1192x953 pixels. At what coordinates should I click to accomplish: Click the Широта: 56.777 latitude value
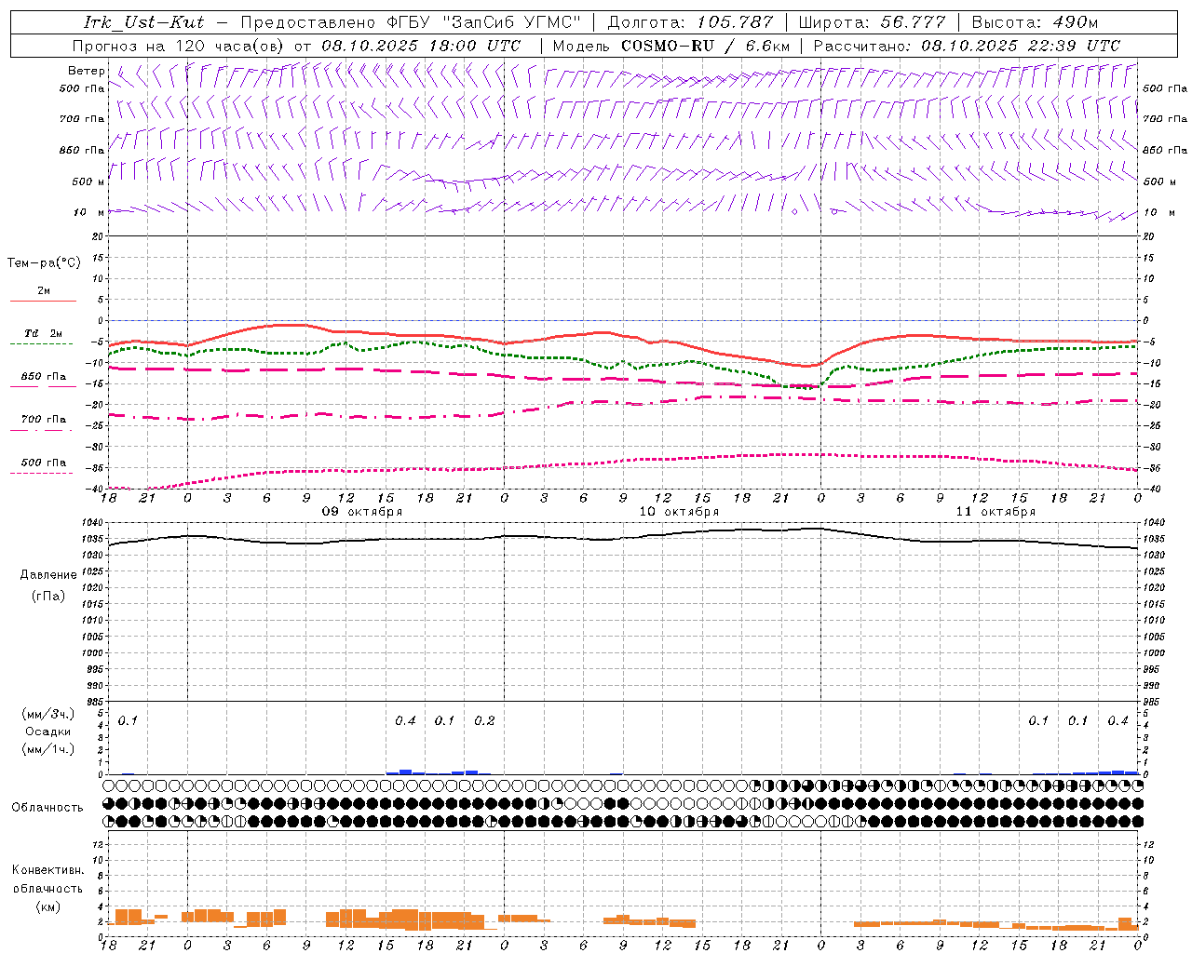tap(872, 22)
